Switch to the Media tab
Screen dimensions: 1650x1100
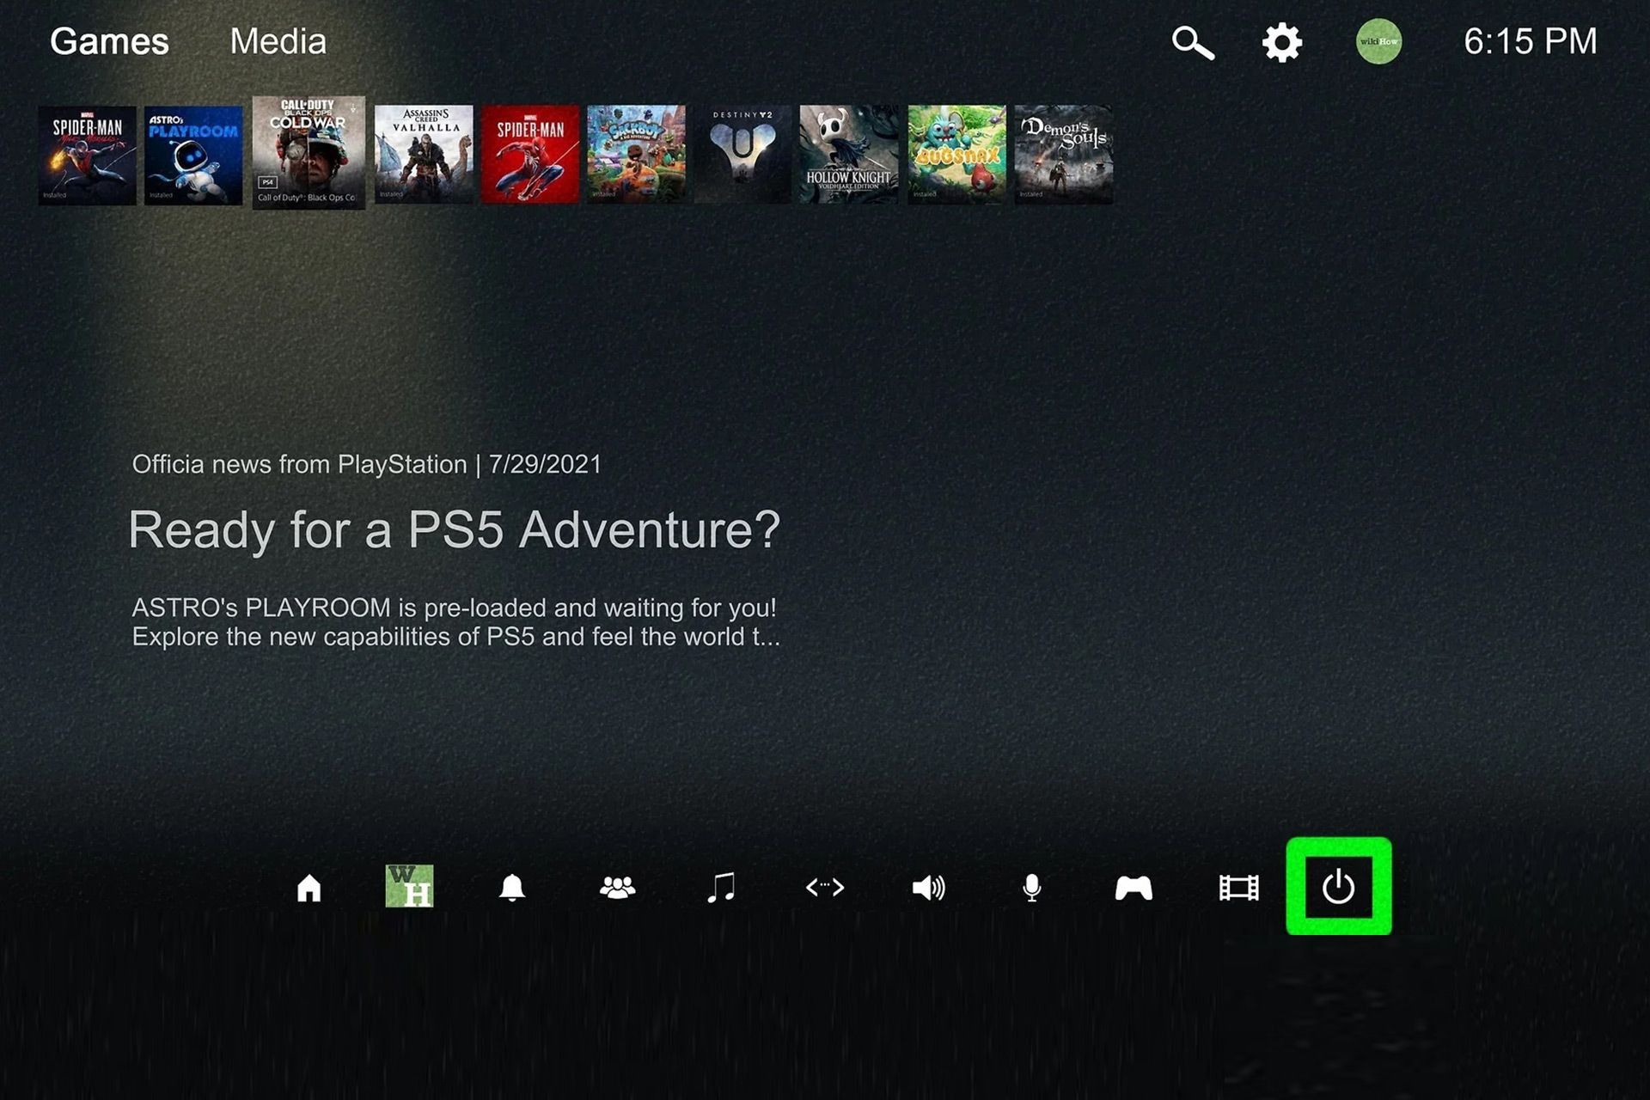click(x=278, y=41)
